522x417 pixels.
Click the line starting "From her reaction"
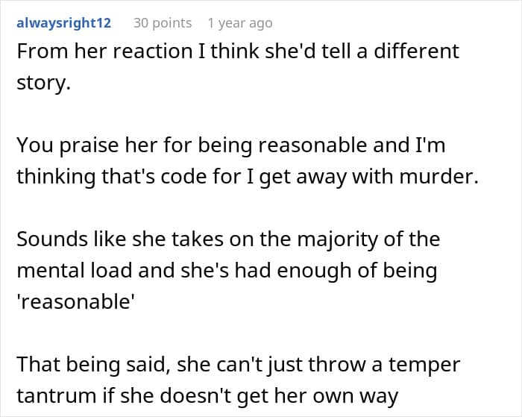point(238,51)
